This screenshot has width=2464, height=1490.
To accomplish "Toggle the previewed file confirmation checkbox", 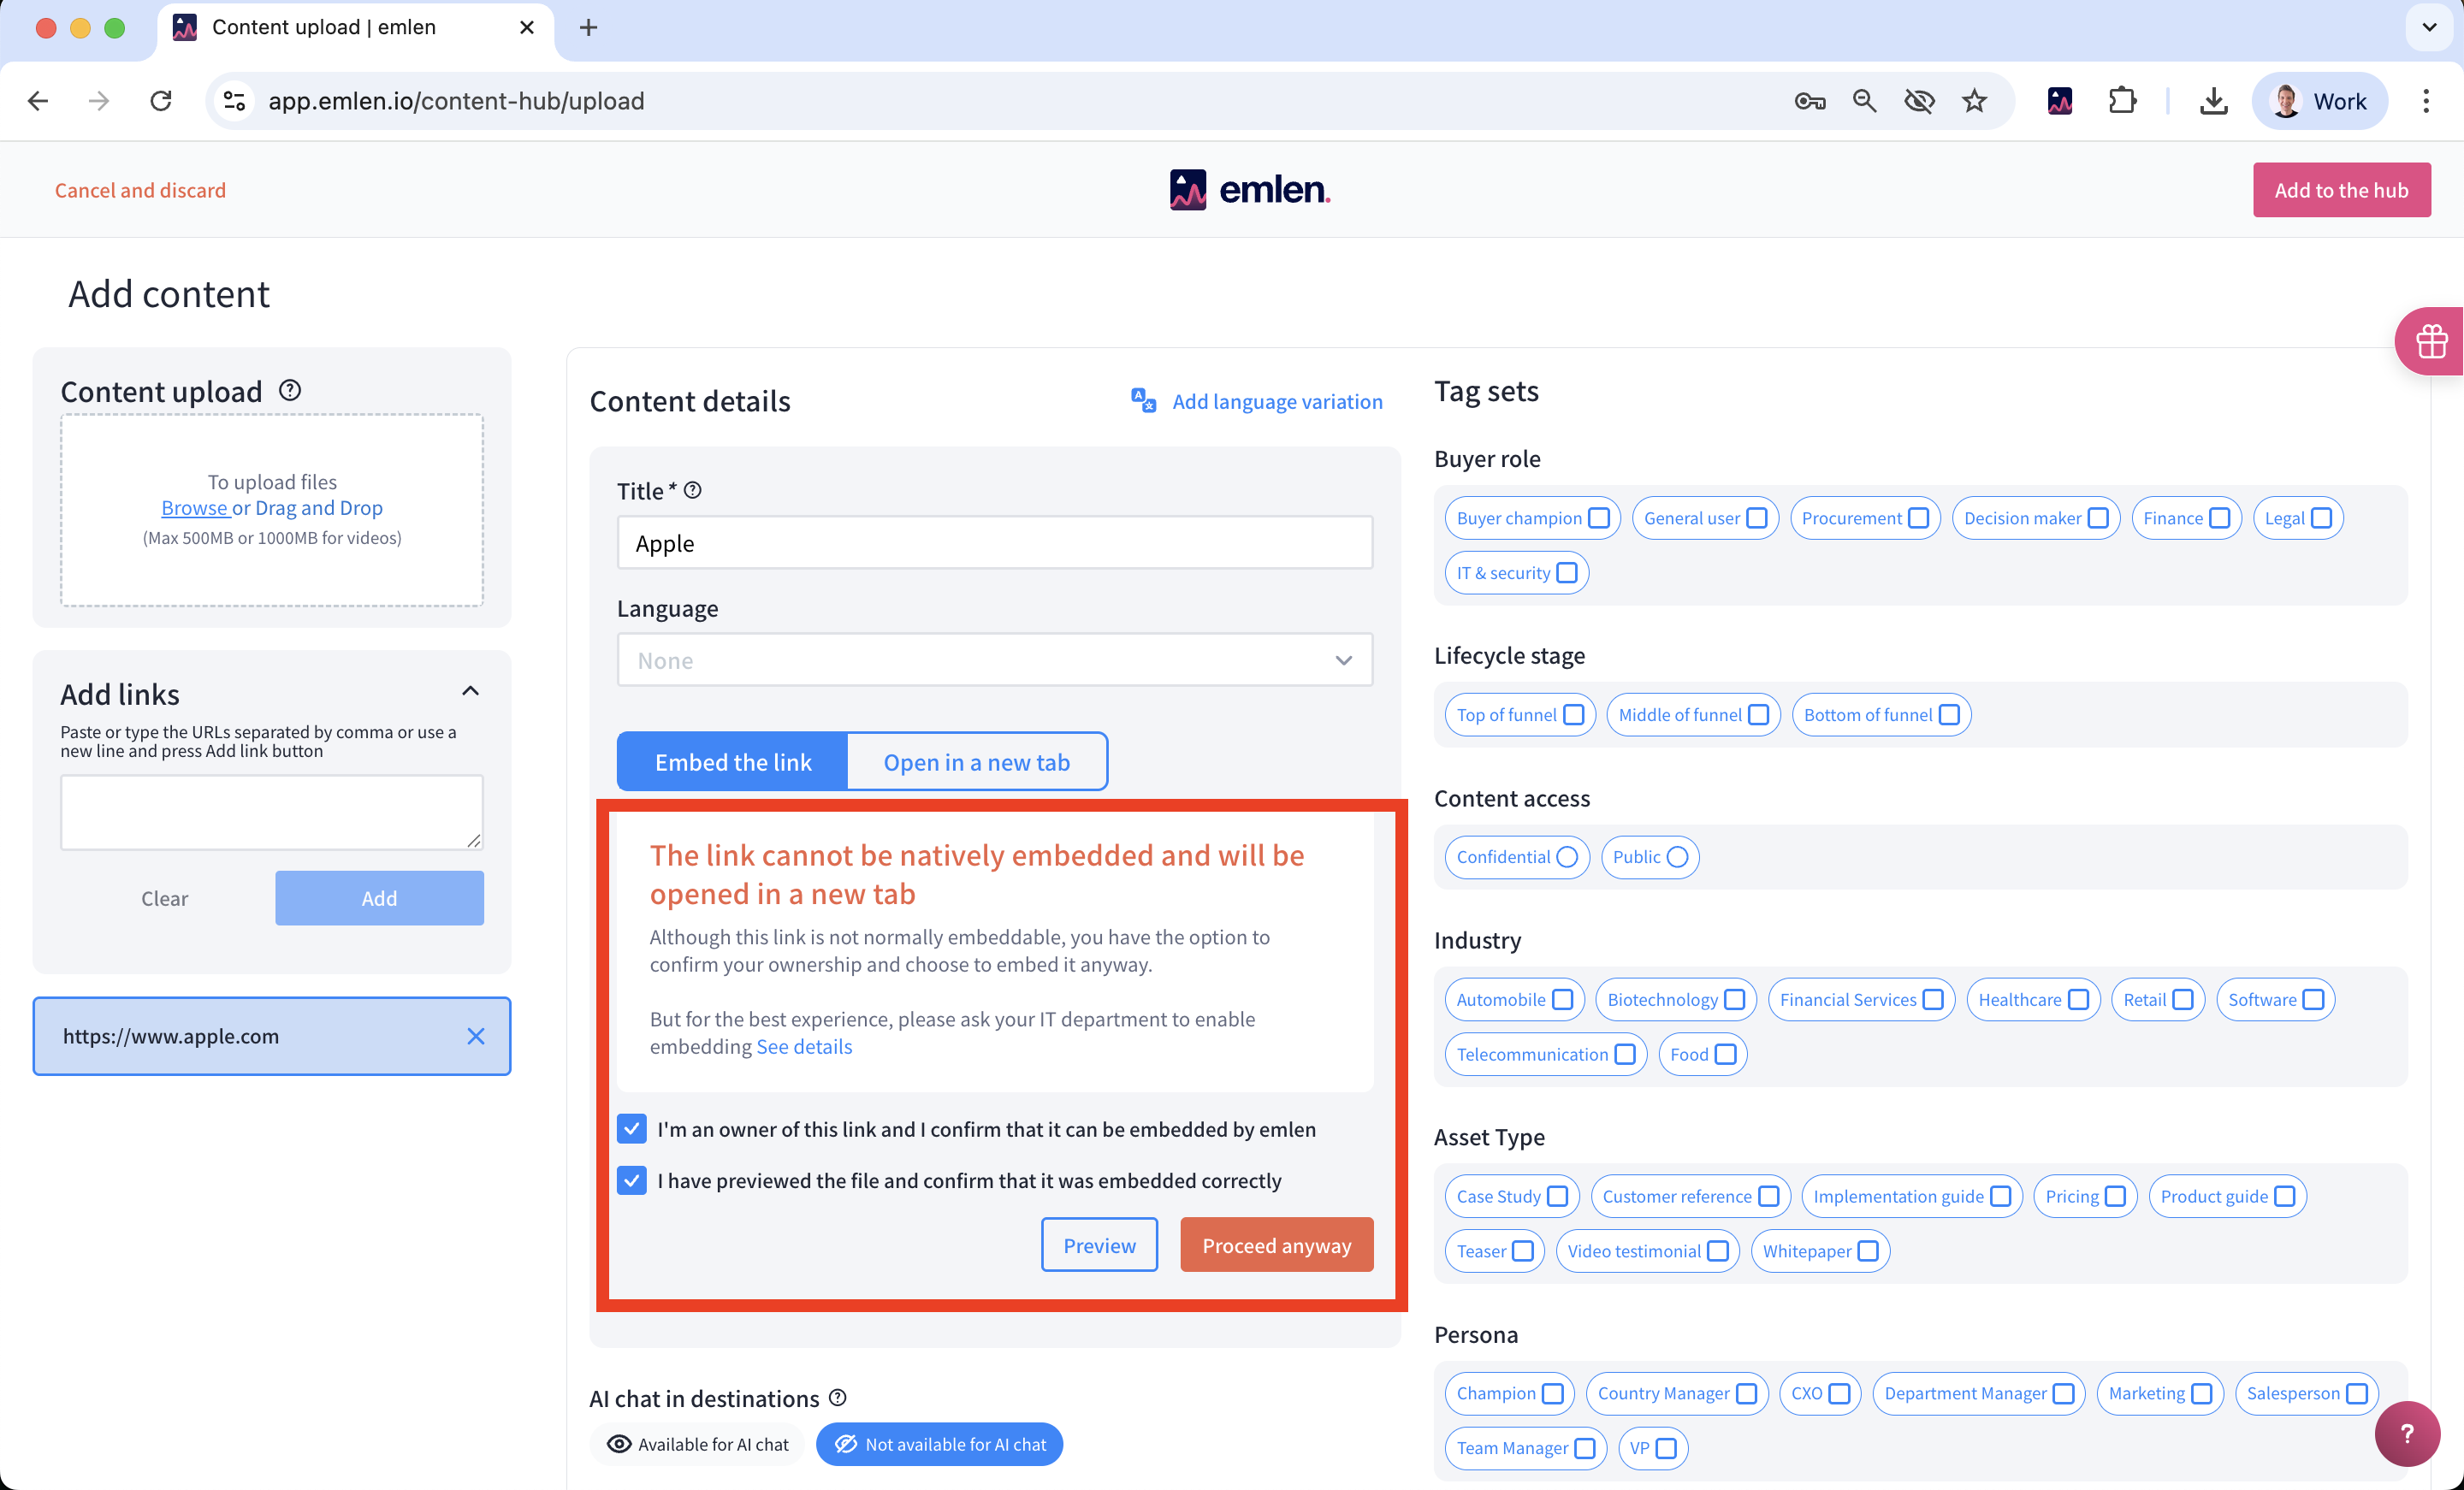I will [x=632, y=1180].
